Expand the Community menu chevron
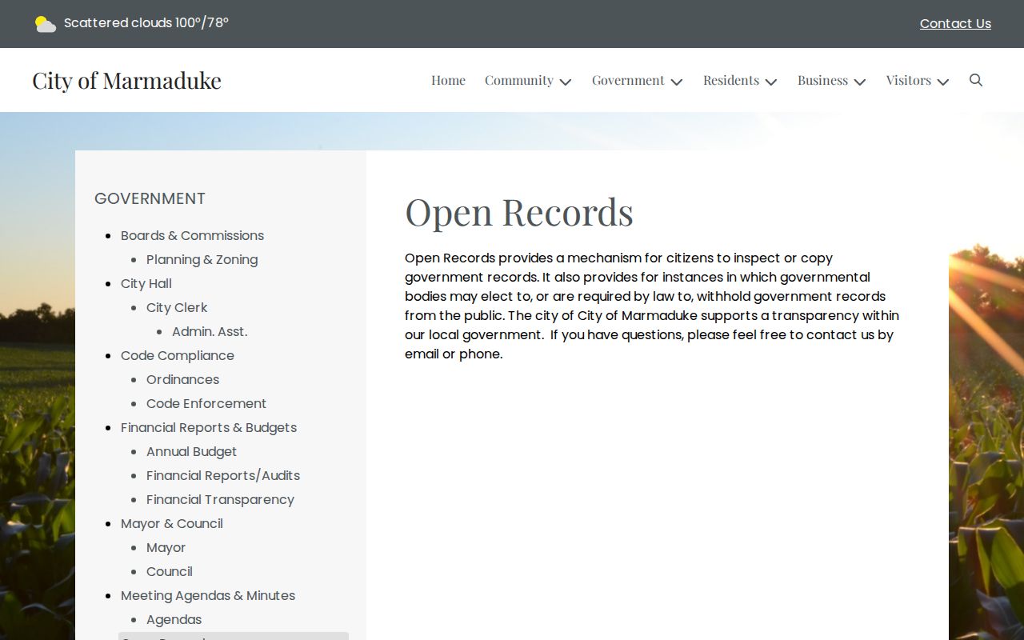The image size is (1024, 640). (566, 82)
